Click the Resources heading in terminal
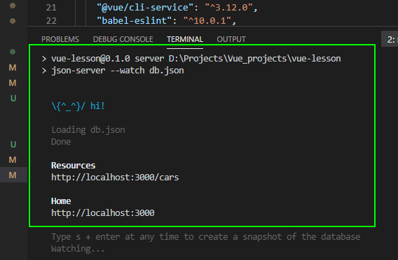Image resolution: width=398 pixels, height=260 pixels. [x=73, y=166]
